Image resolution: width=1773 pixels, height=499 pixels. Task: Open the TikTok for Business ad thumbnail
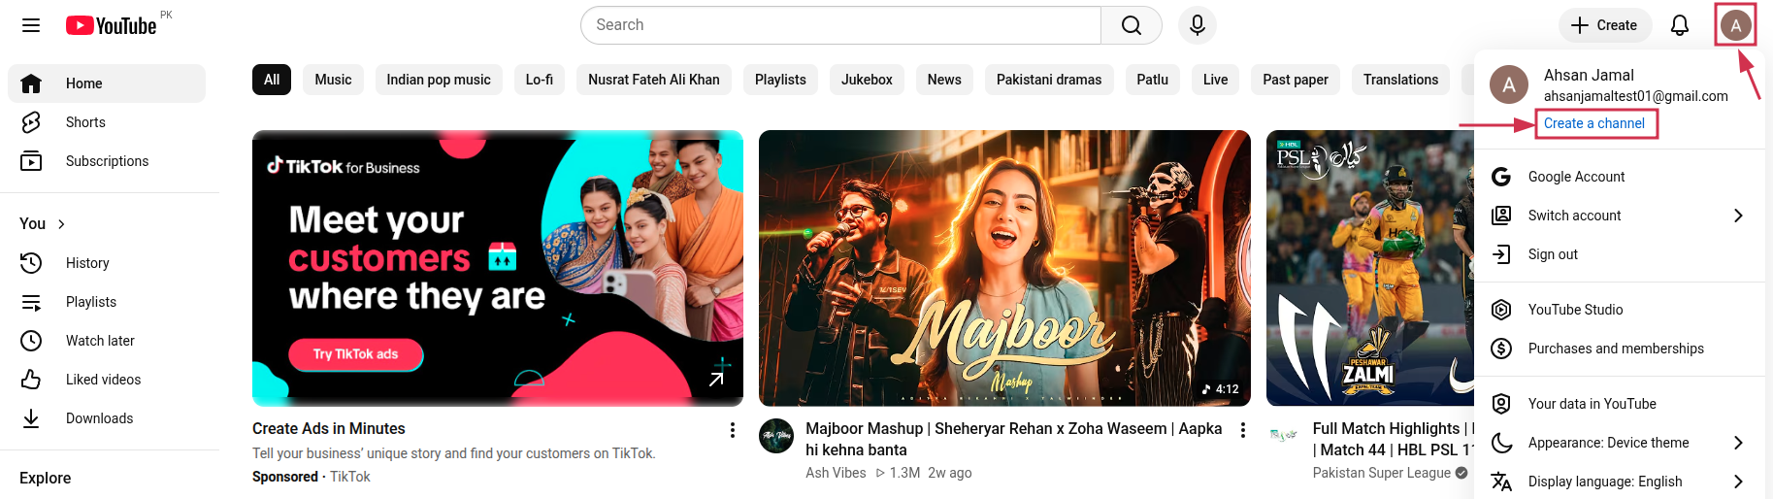click(x=498, y=268)
